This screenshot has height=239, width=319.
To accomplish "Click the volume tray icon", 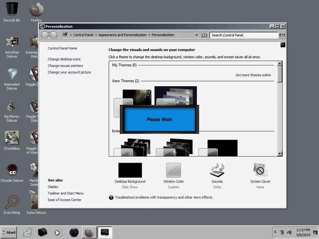I will coord(289,232).
